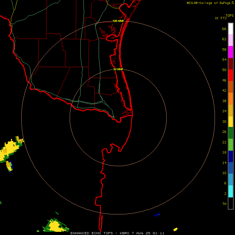Viewport: 235px width, 235px height.
Task: Pick the magenta legend color swatch
Action: click(x=231, y=52)
